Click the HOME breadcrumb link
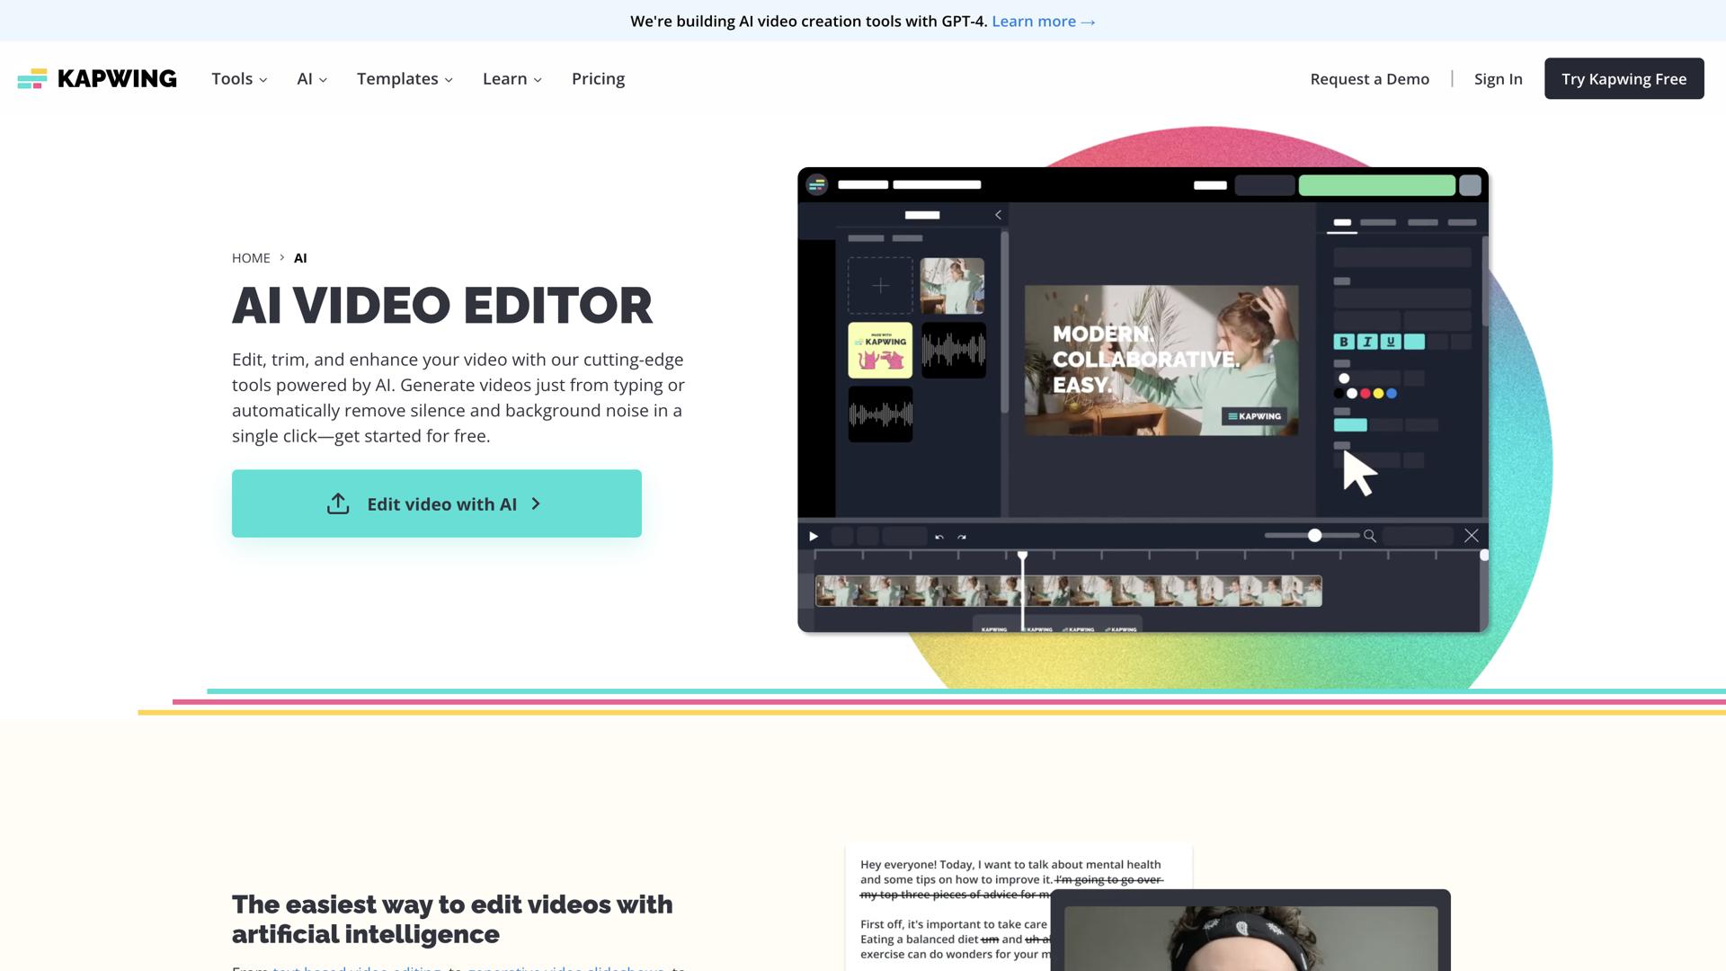The height and width of the screenshot is (971, 1726). point(251,258)
